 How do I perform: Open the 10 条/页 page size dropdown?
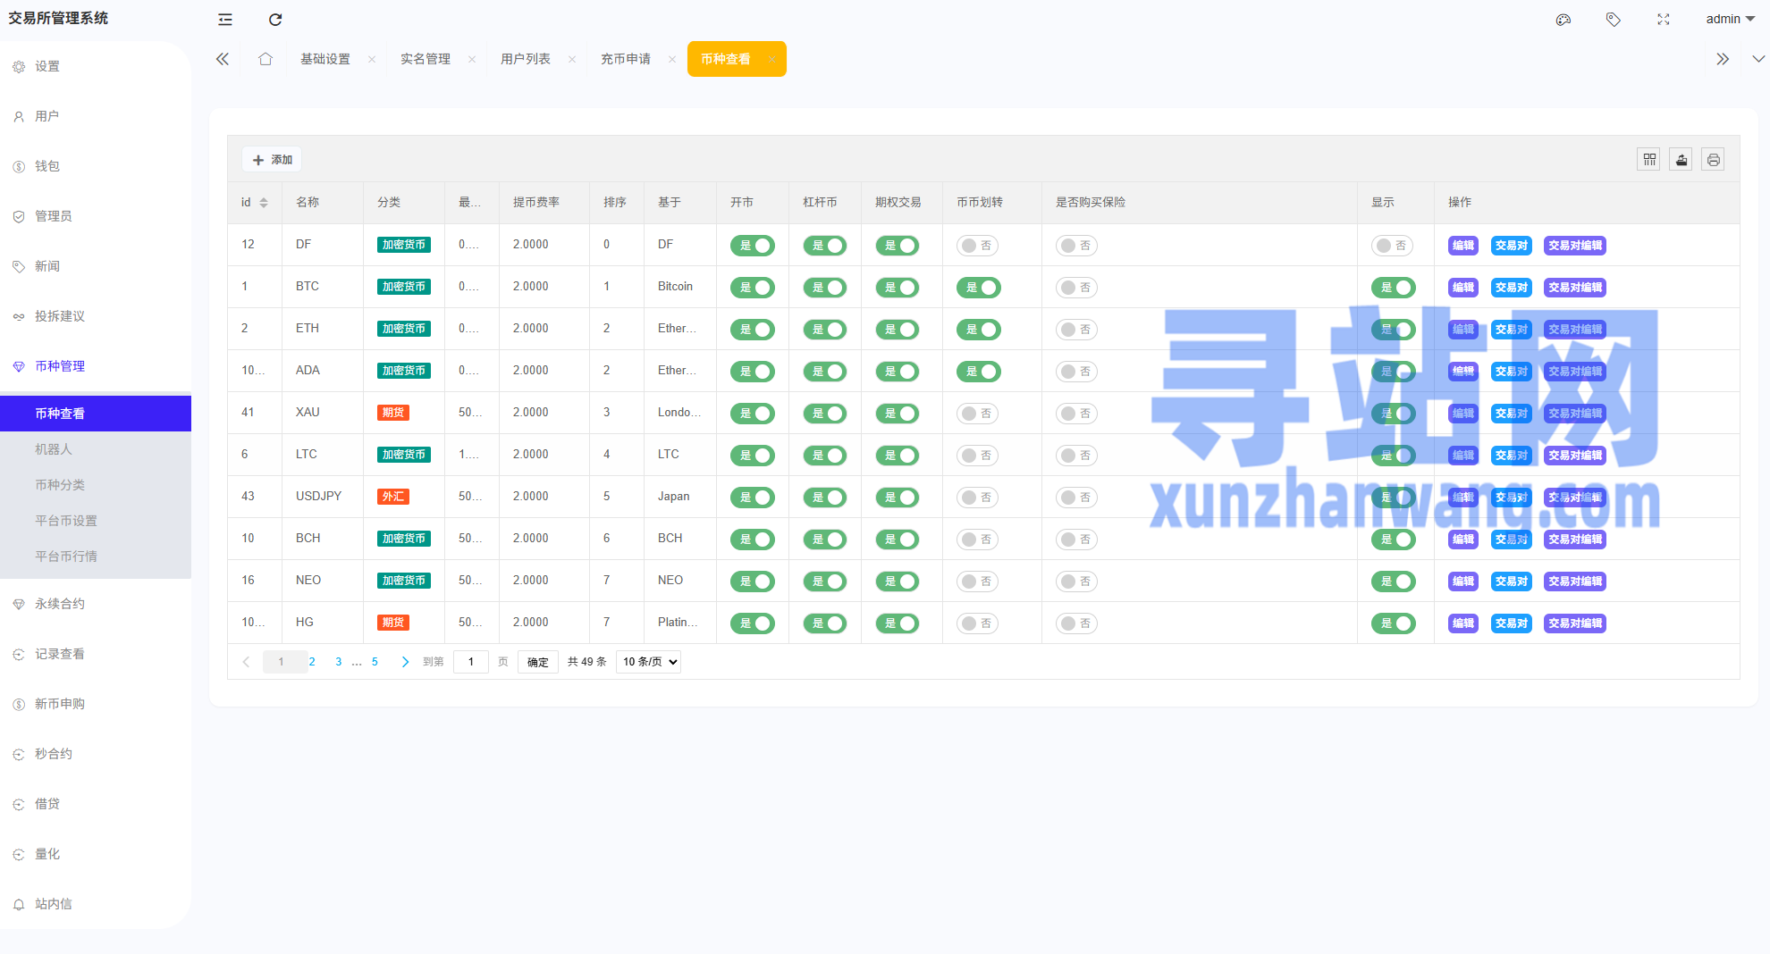click(648, 662)
